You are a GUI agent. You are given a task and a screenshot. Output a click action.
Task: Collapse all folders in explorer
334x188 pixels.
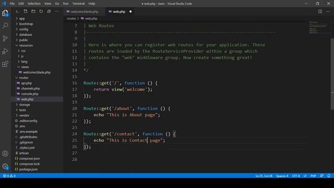coord(49,11)
